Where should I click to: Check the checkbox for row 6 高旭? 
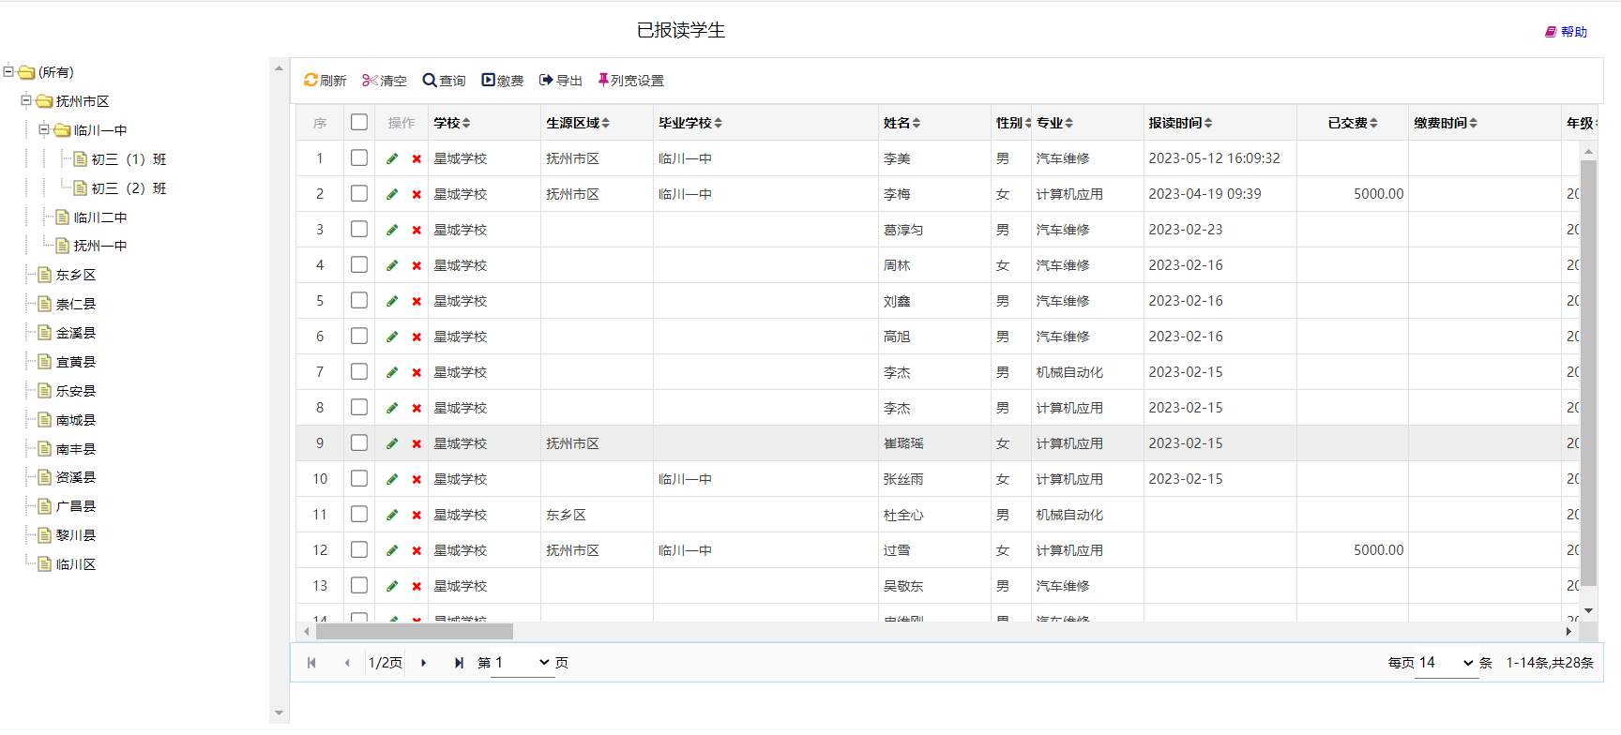[359, 336]
